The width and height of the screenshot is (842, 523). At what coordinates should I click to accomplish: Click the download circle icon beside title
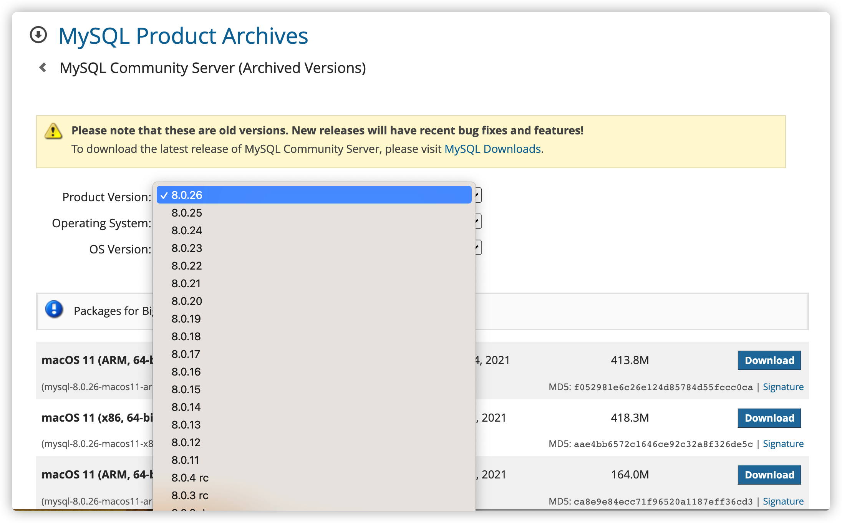click(38, 35)
